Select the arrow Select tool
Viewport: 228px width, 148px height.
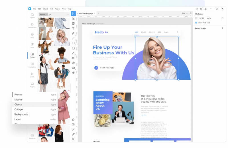point(73,13)
